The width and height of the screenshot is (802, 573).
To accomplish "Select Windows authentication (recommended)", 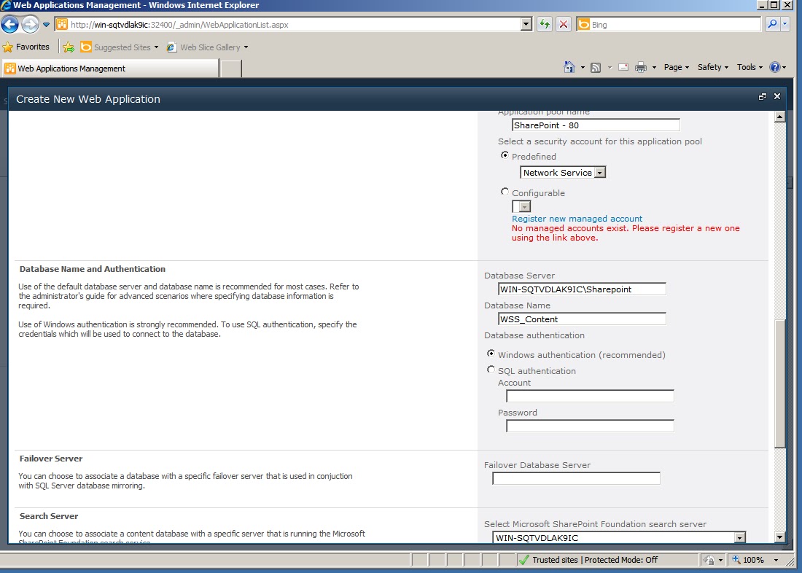I will [x=491, y=354].
